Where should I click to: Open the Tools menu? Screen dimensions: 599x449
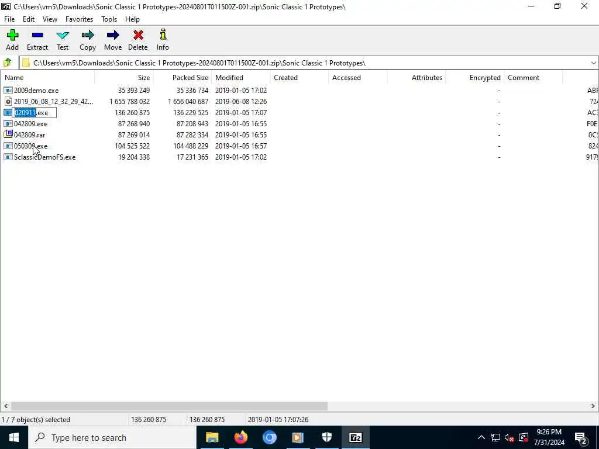click(x=109, y=19)
